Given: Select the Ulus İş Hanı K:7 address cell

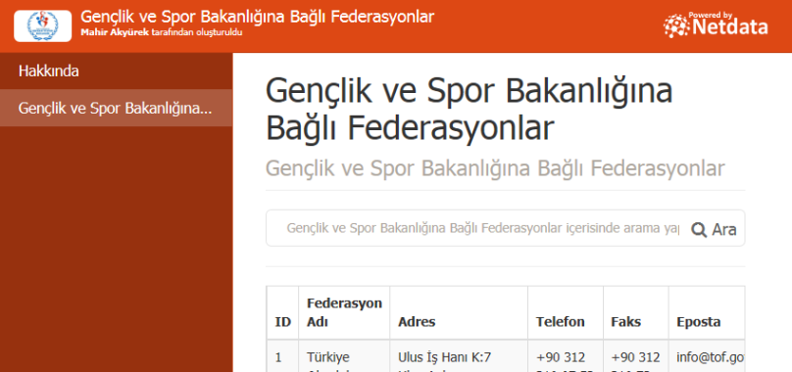Looking at the screenshot, I should click(x=459, y=356).
